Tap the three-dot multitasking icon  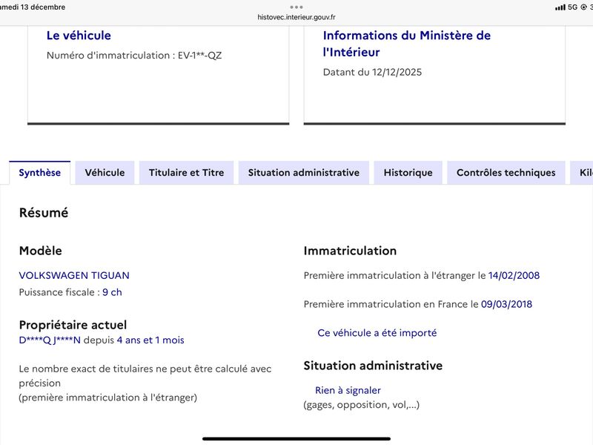click(296, 7)
